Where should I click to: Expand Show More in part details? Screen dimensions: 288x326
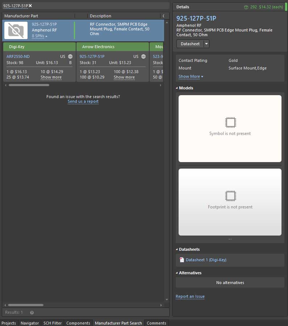coord(191,77)
